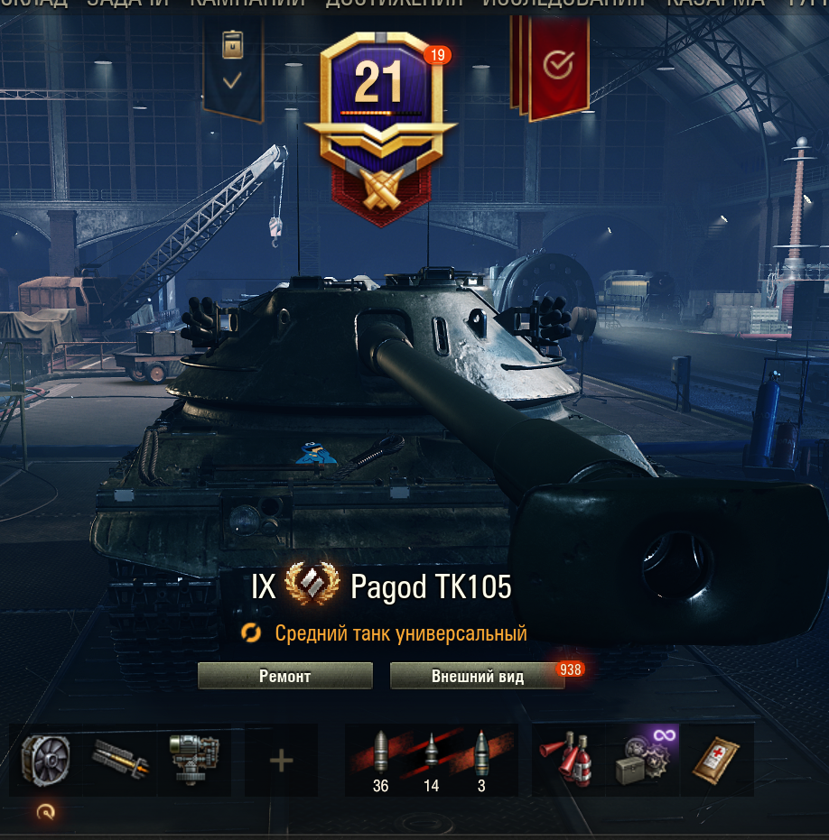829x840 pixels.
Task: Click the Battle Pass progress bar
Action: [x=381, y=113]
